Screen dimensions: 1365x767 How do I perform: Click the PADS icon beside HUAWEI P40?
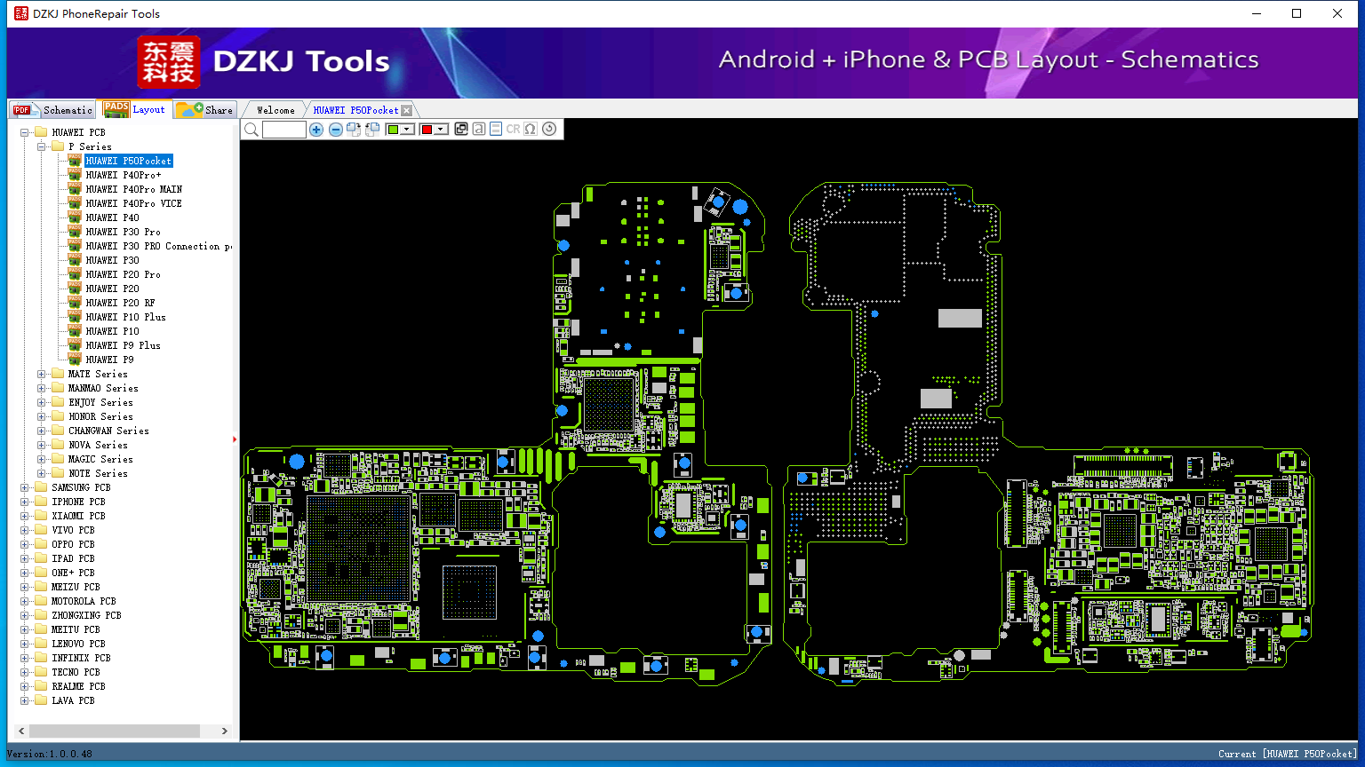75,217
